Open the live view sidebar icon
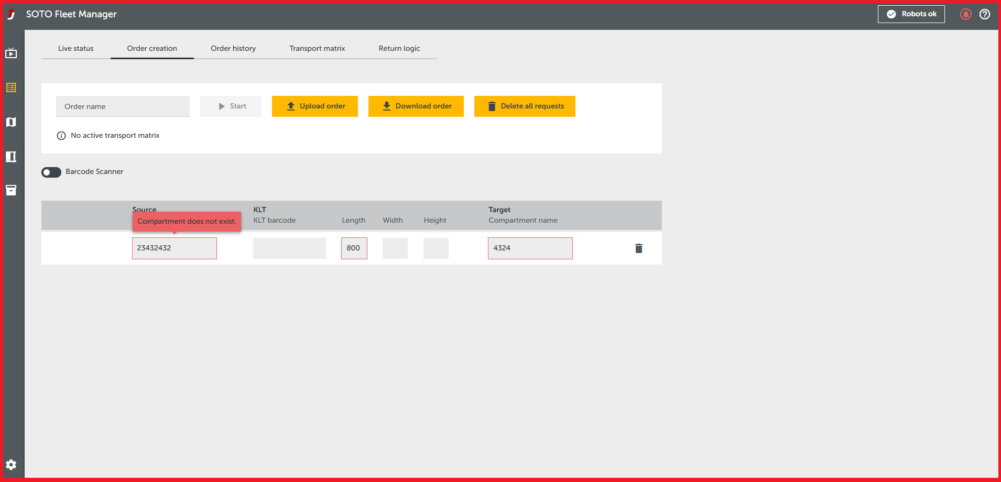 [x=11, y=53]
